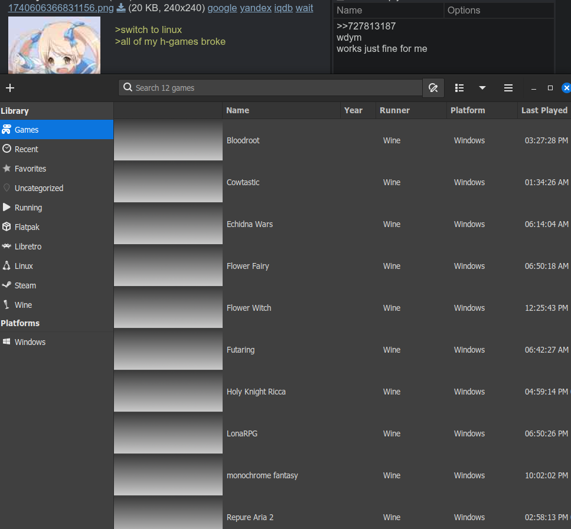This screenshot has width=571, height=529.
Task: Sort by the Runner column header
Action: pyautogui.click(x=411, y=110)
